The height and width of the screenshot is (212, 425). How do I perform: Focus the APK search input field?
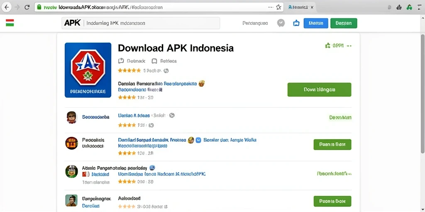[x=141, y=23]
